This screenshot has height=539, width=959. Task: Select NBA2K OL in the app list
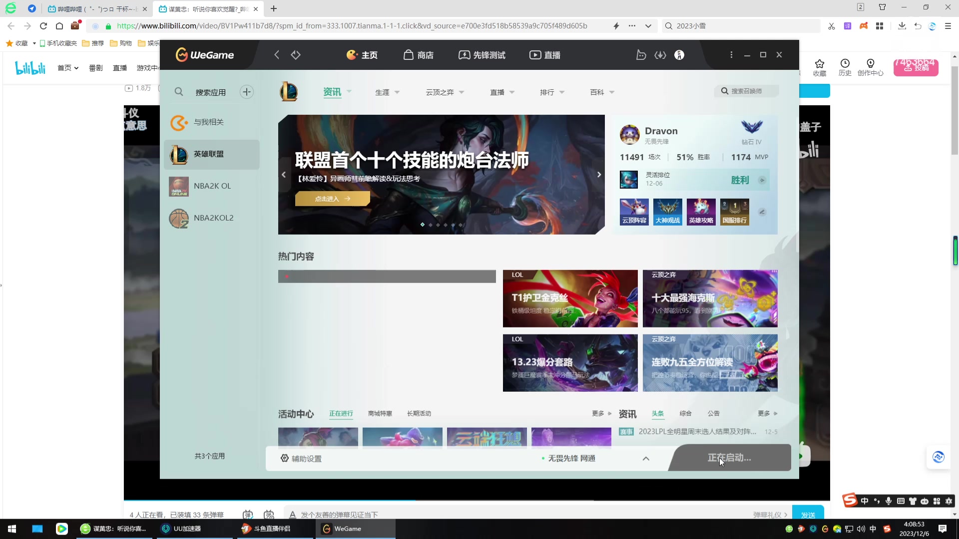click(x=212, y=186)
